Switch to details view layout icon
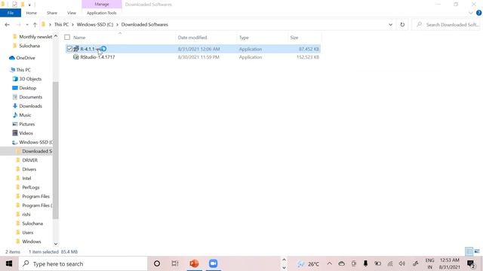The image size is (483, 271). tap(469, 251)
